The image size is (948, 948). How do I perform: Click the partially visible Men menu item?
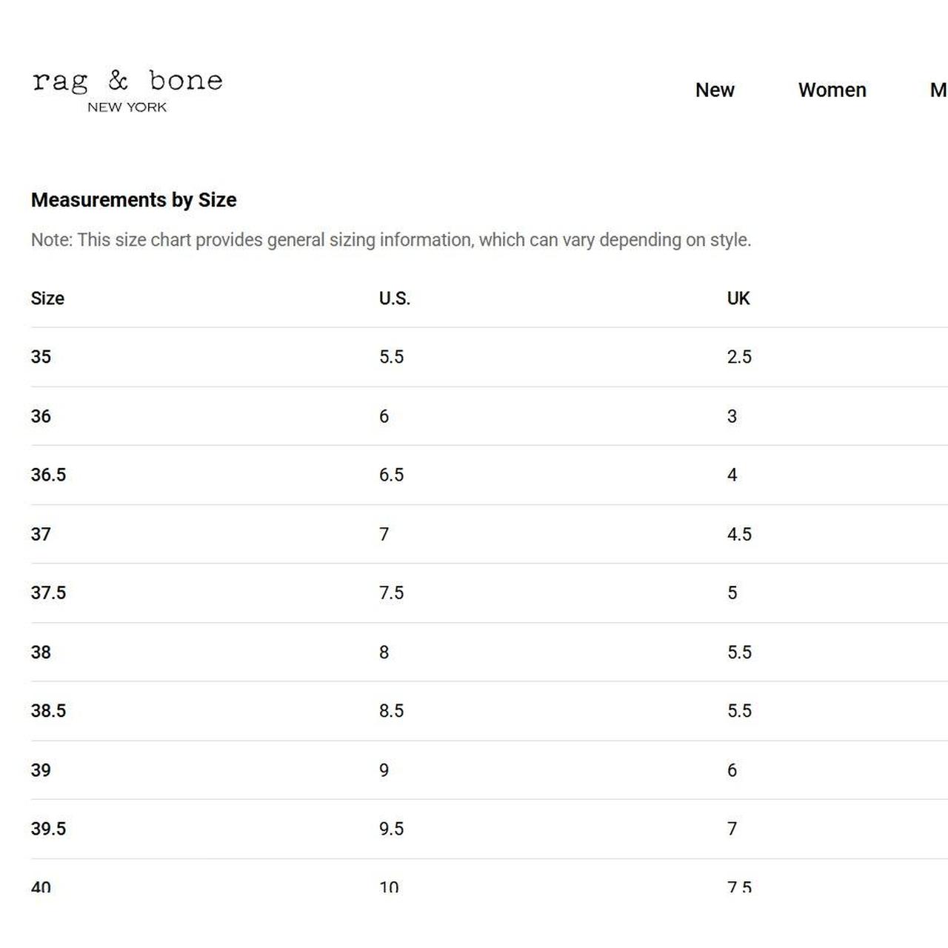[x=940, y=90]
